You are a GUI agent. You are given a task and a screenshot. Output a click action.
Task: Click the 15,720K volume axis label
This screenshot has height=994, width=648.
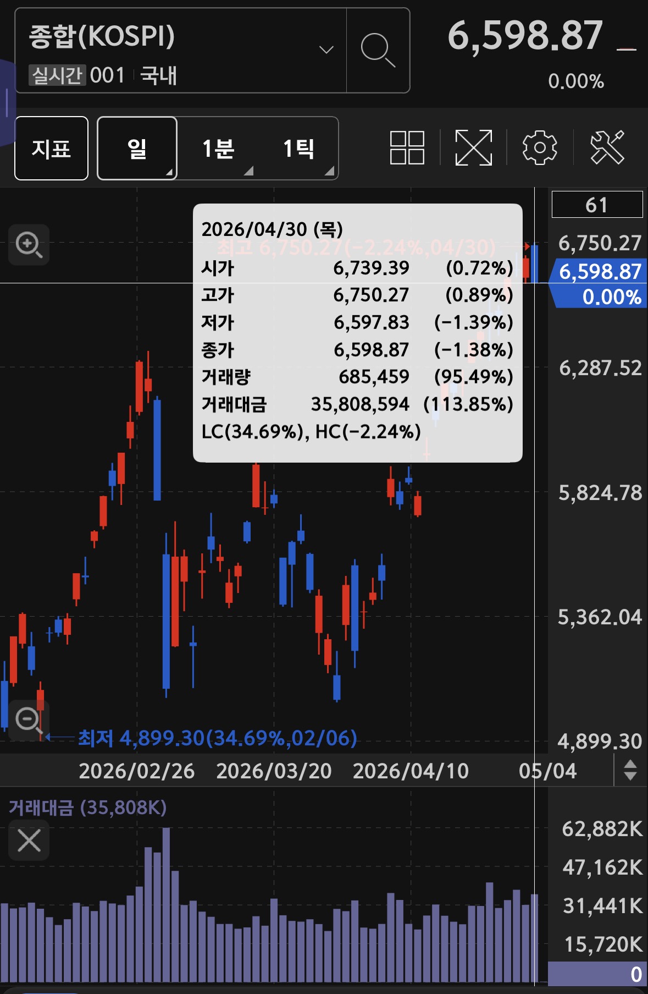pos(602,944)
